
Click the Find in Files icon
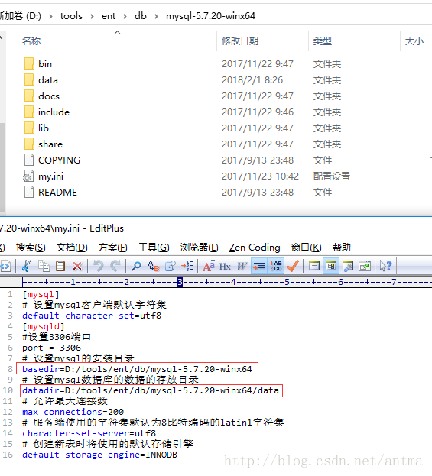pos(171,266)
